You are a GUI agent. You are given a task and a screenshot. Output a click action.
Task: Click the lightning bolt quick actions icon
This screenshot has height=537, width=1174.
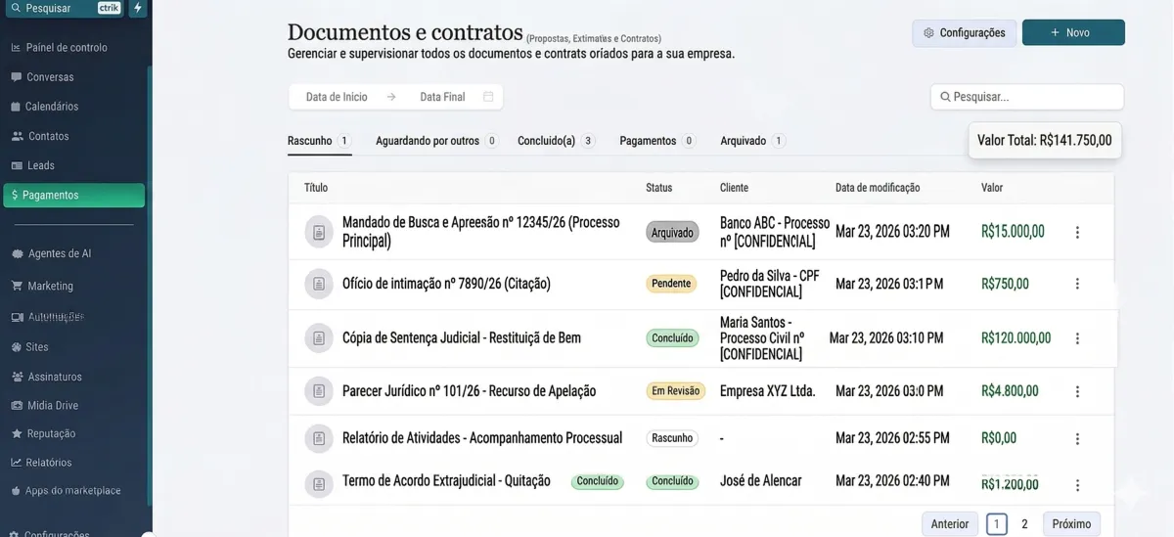(x=138, y=8)
